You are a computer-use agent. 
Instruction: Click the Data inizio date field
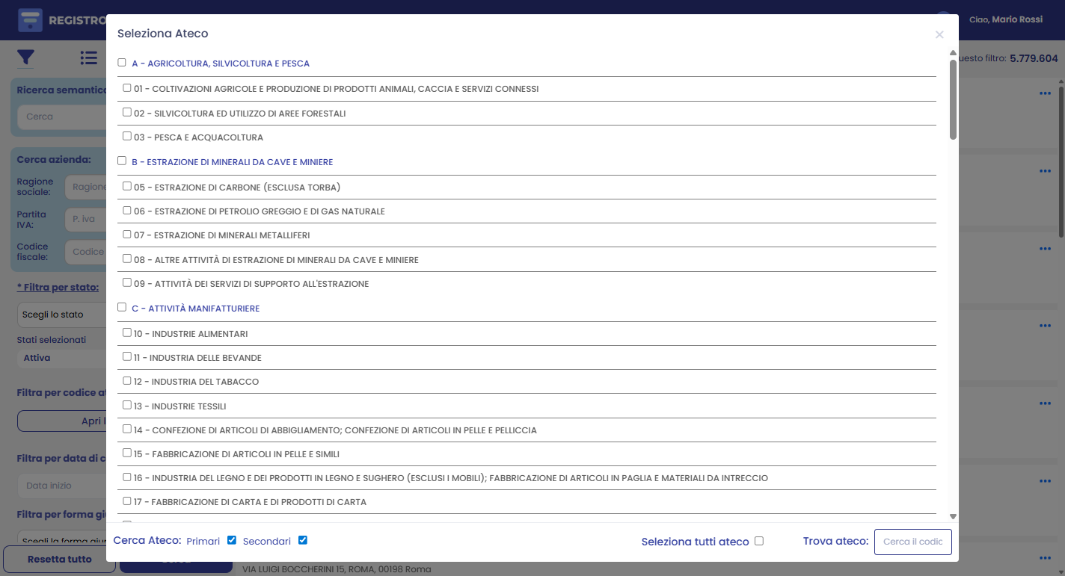click(63, 486)
